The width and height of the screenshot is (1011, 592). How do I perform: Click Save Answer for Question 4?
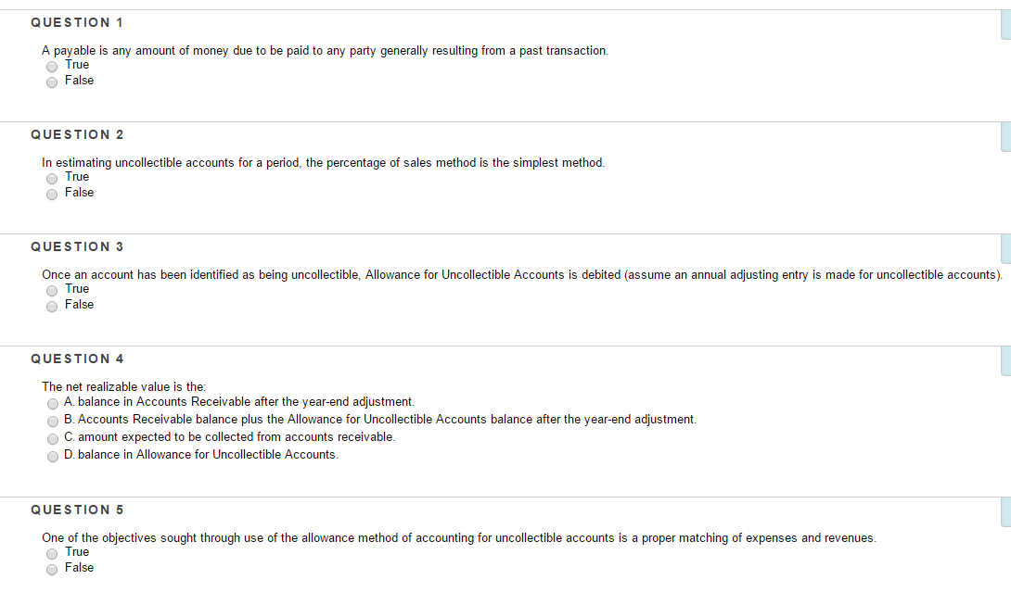1006,359
